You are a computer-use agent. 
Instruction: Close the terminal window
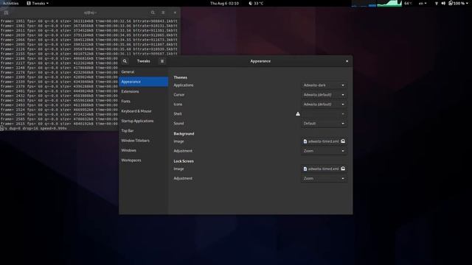tap(175, 13)
